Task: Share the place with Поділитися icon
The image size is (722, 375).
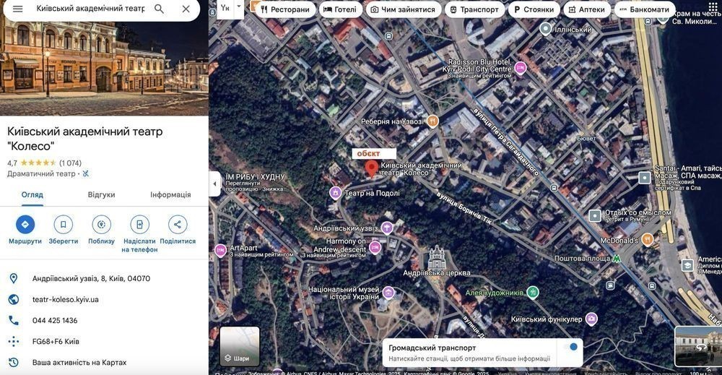Action: 178,225
